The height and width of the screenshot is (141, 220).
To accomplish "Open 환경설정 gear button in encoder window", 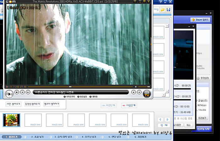I will [x=203, y=78].
